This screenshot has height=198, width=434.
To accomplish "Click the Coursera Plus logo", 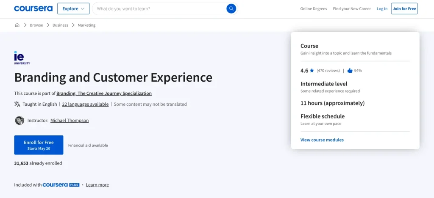I will 61,185.
